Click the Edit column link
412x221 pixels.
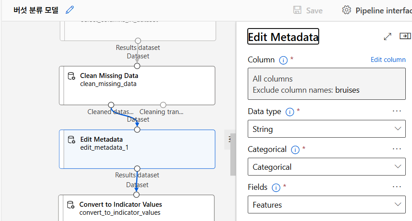click(x=388, y=60)
